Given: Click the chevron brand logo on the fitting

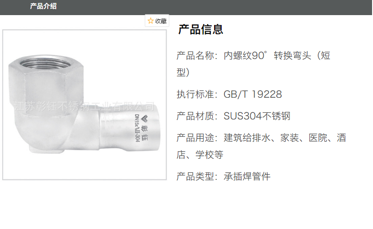Looking at the screenshot, I should pyautogui.click(x=144, y=119).
